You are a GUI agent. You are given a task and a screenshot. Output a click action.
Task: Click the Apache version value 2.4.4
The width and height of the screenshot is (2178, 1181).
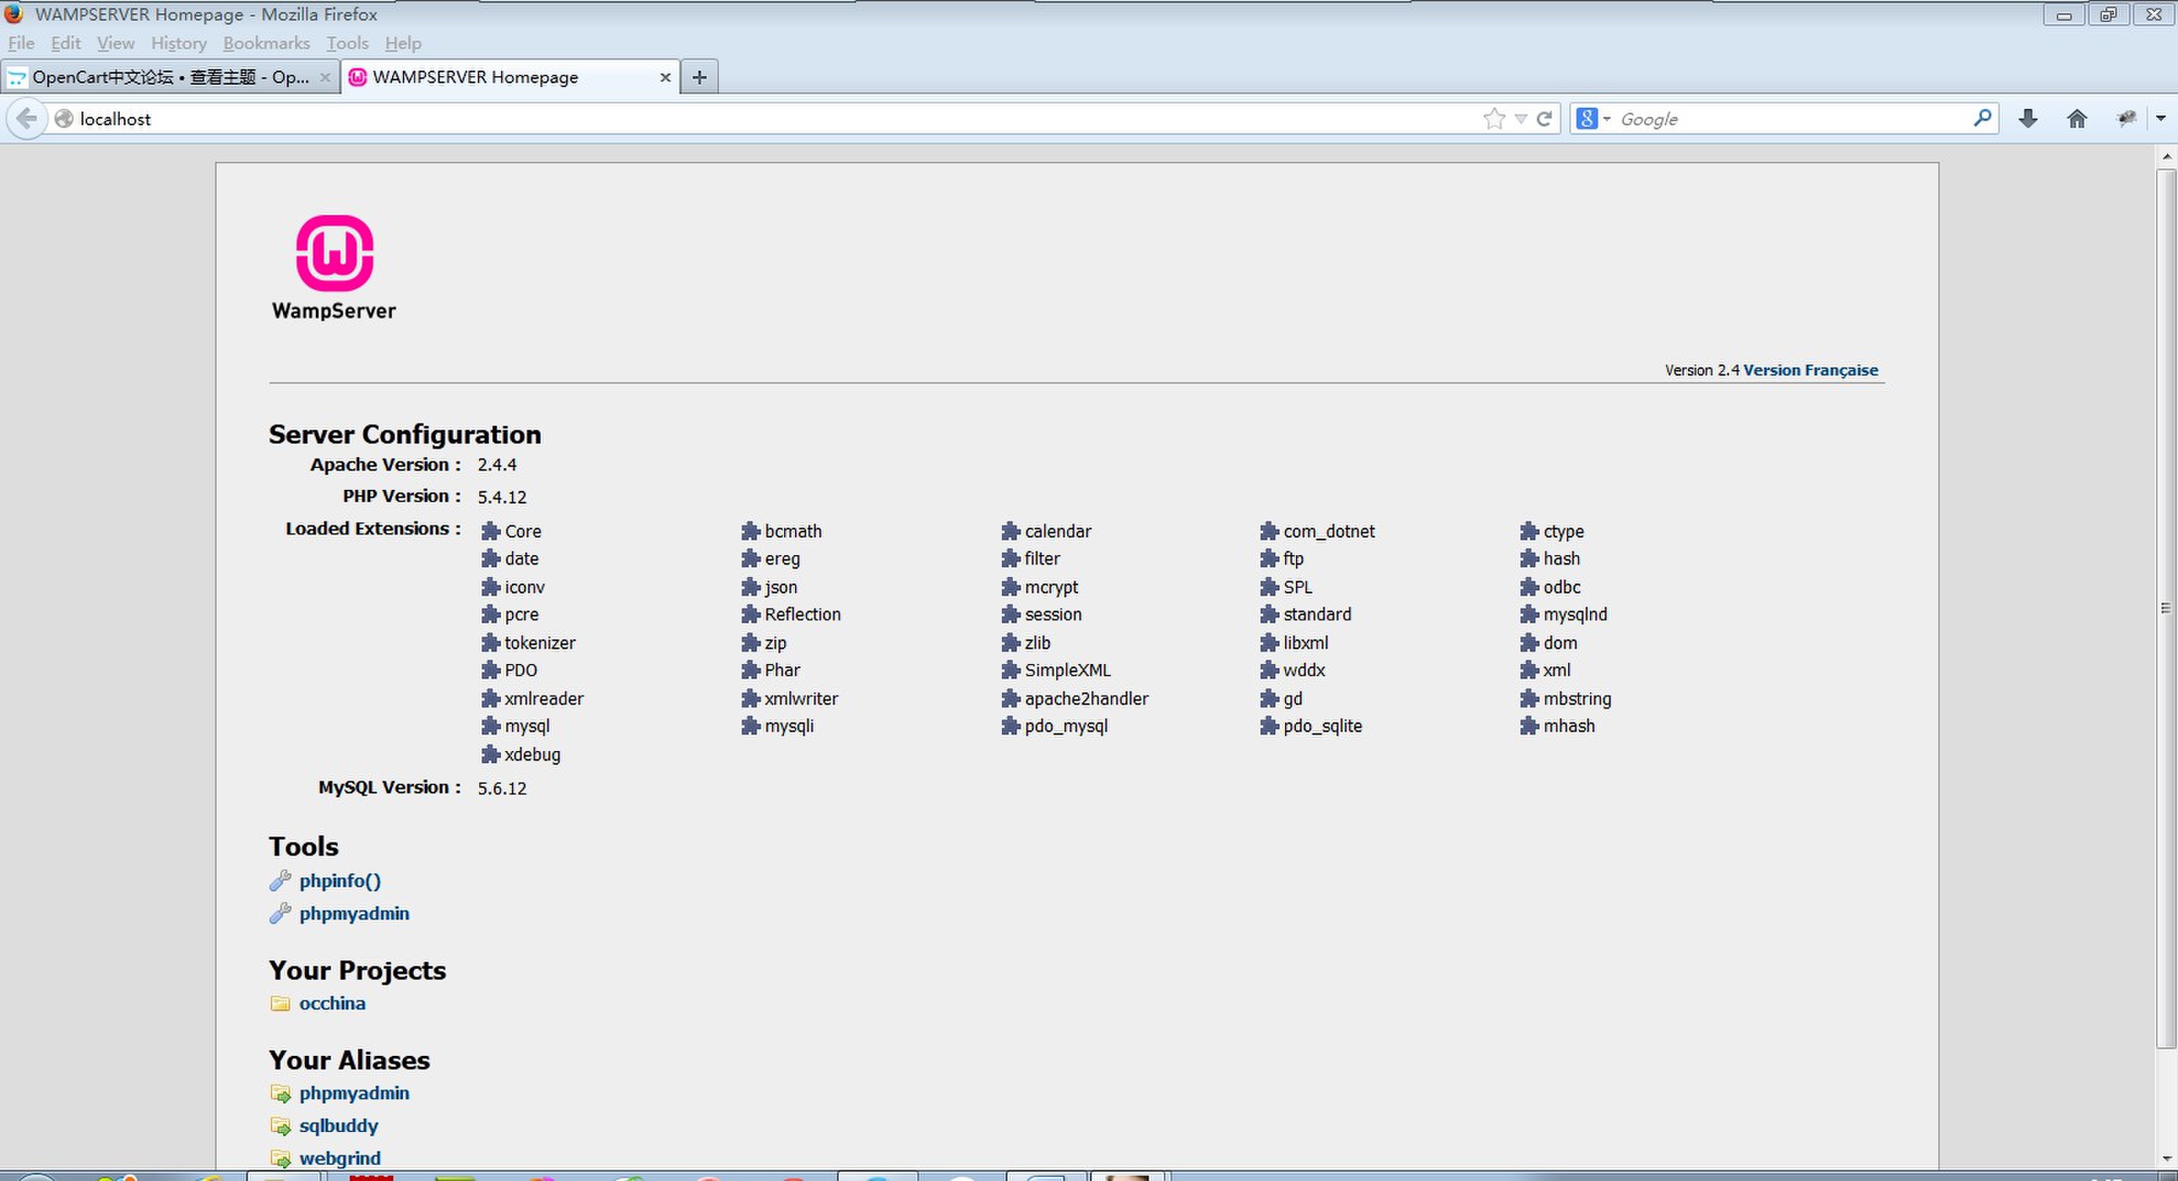(497, 465)
